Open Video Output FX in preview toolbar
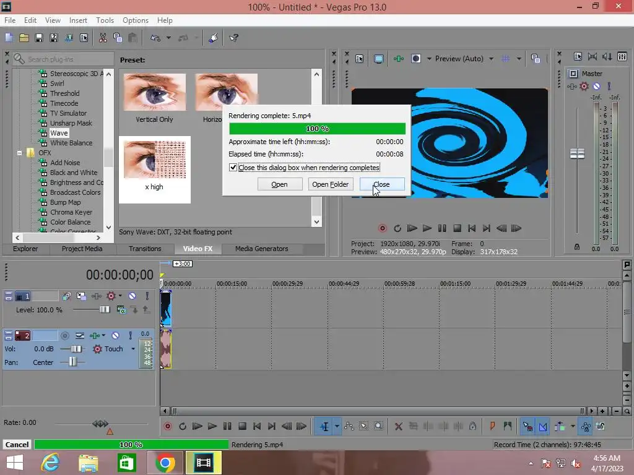 tap(399, 59)
